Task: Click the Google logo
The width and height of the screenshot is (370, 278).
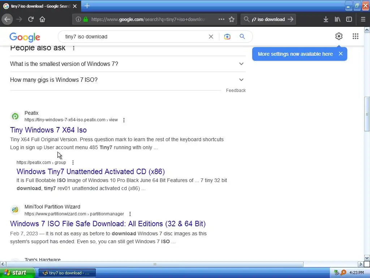Action: (x=25, y=37)
